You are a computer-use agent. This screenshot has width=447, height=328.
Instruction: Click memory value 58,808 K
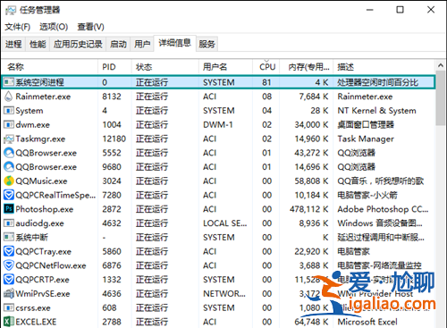coord(311,181)
